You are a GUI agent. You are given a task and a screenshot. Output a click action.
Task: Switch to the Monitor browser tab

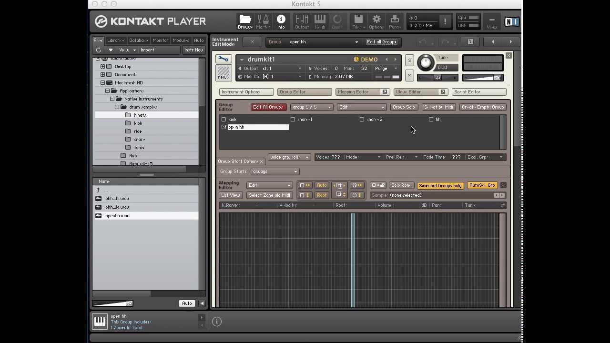(160, 40)
